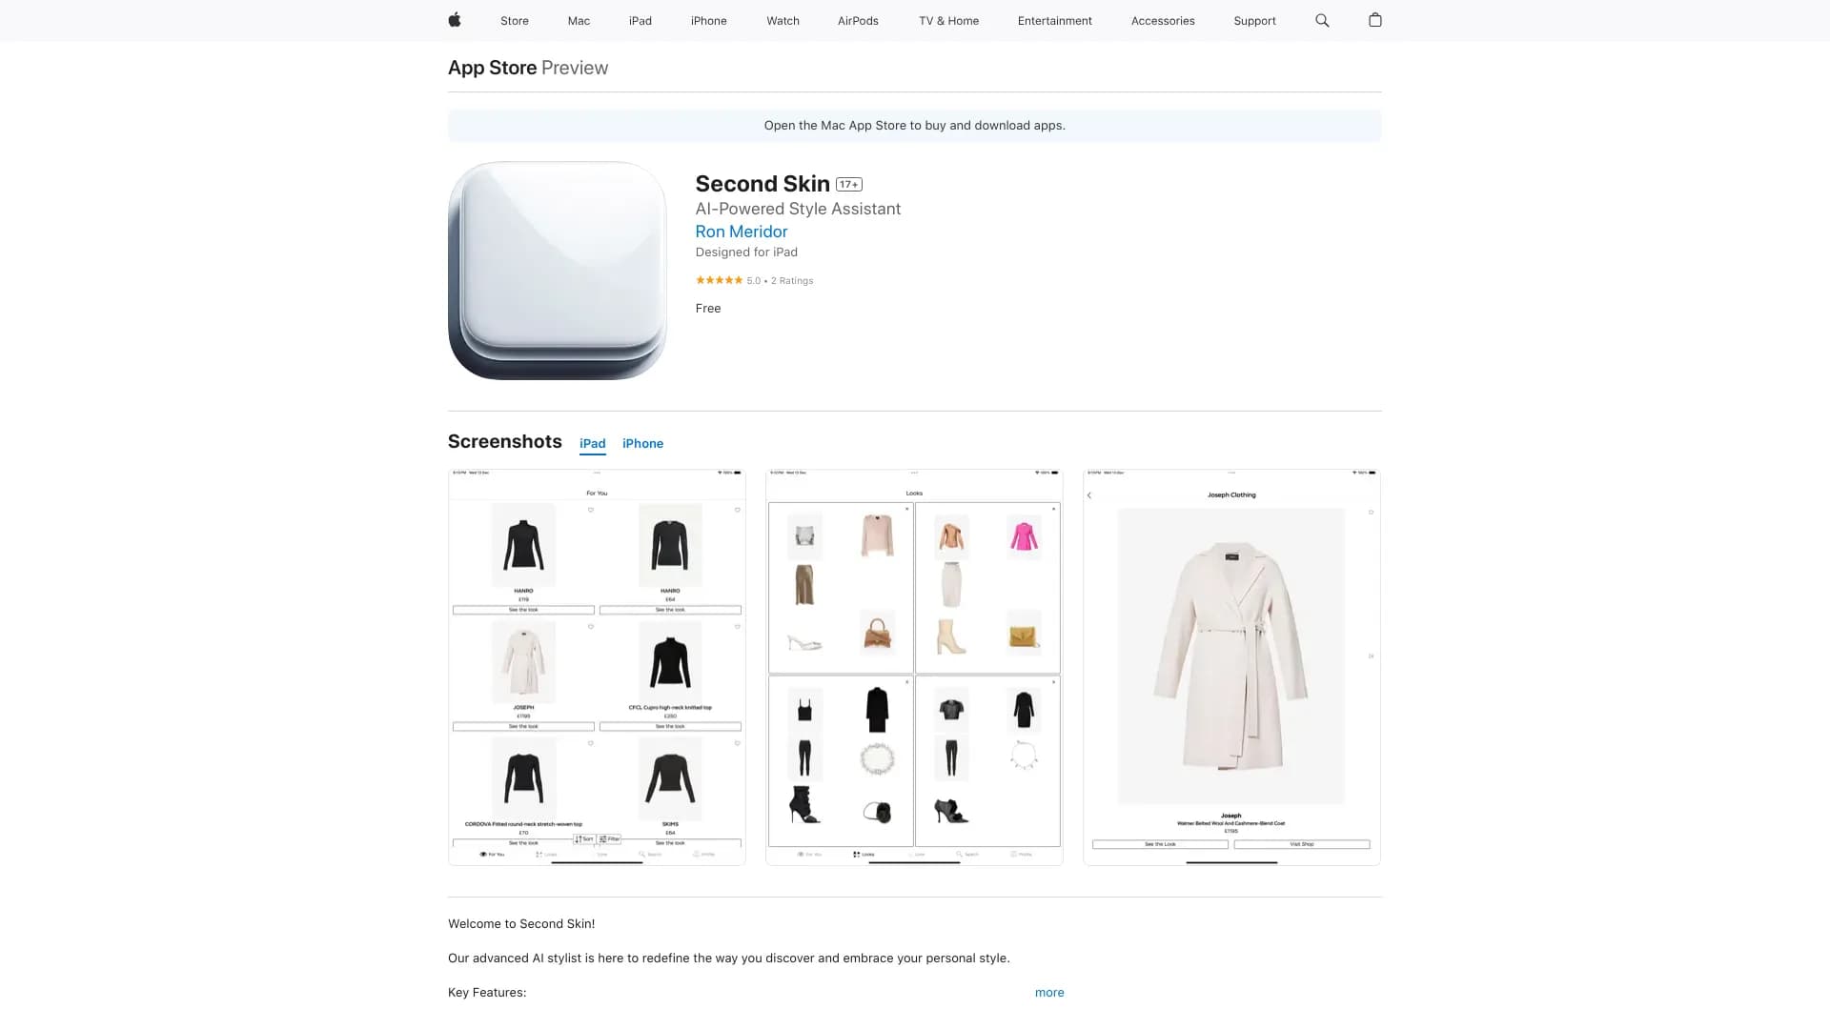Open the Entertainment menu
The image size is (1830, 1029).
tap(1054, 21)
